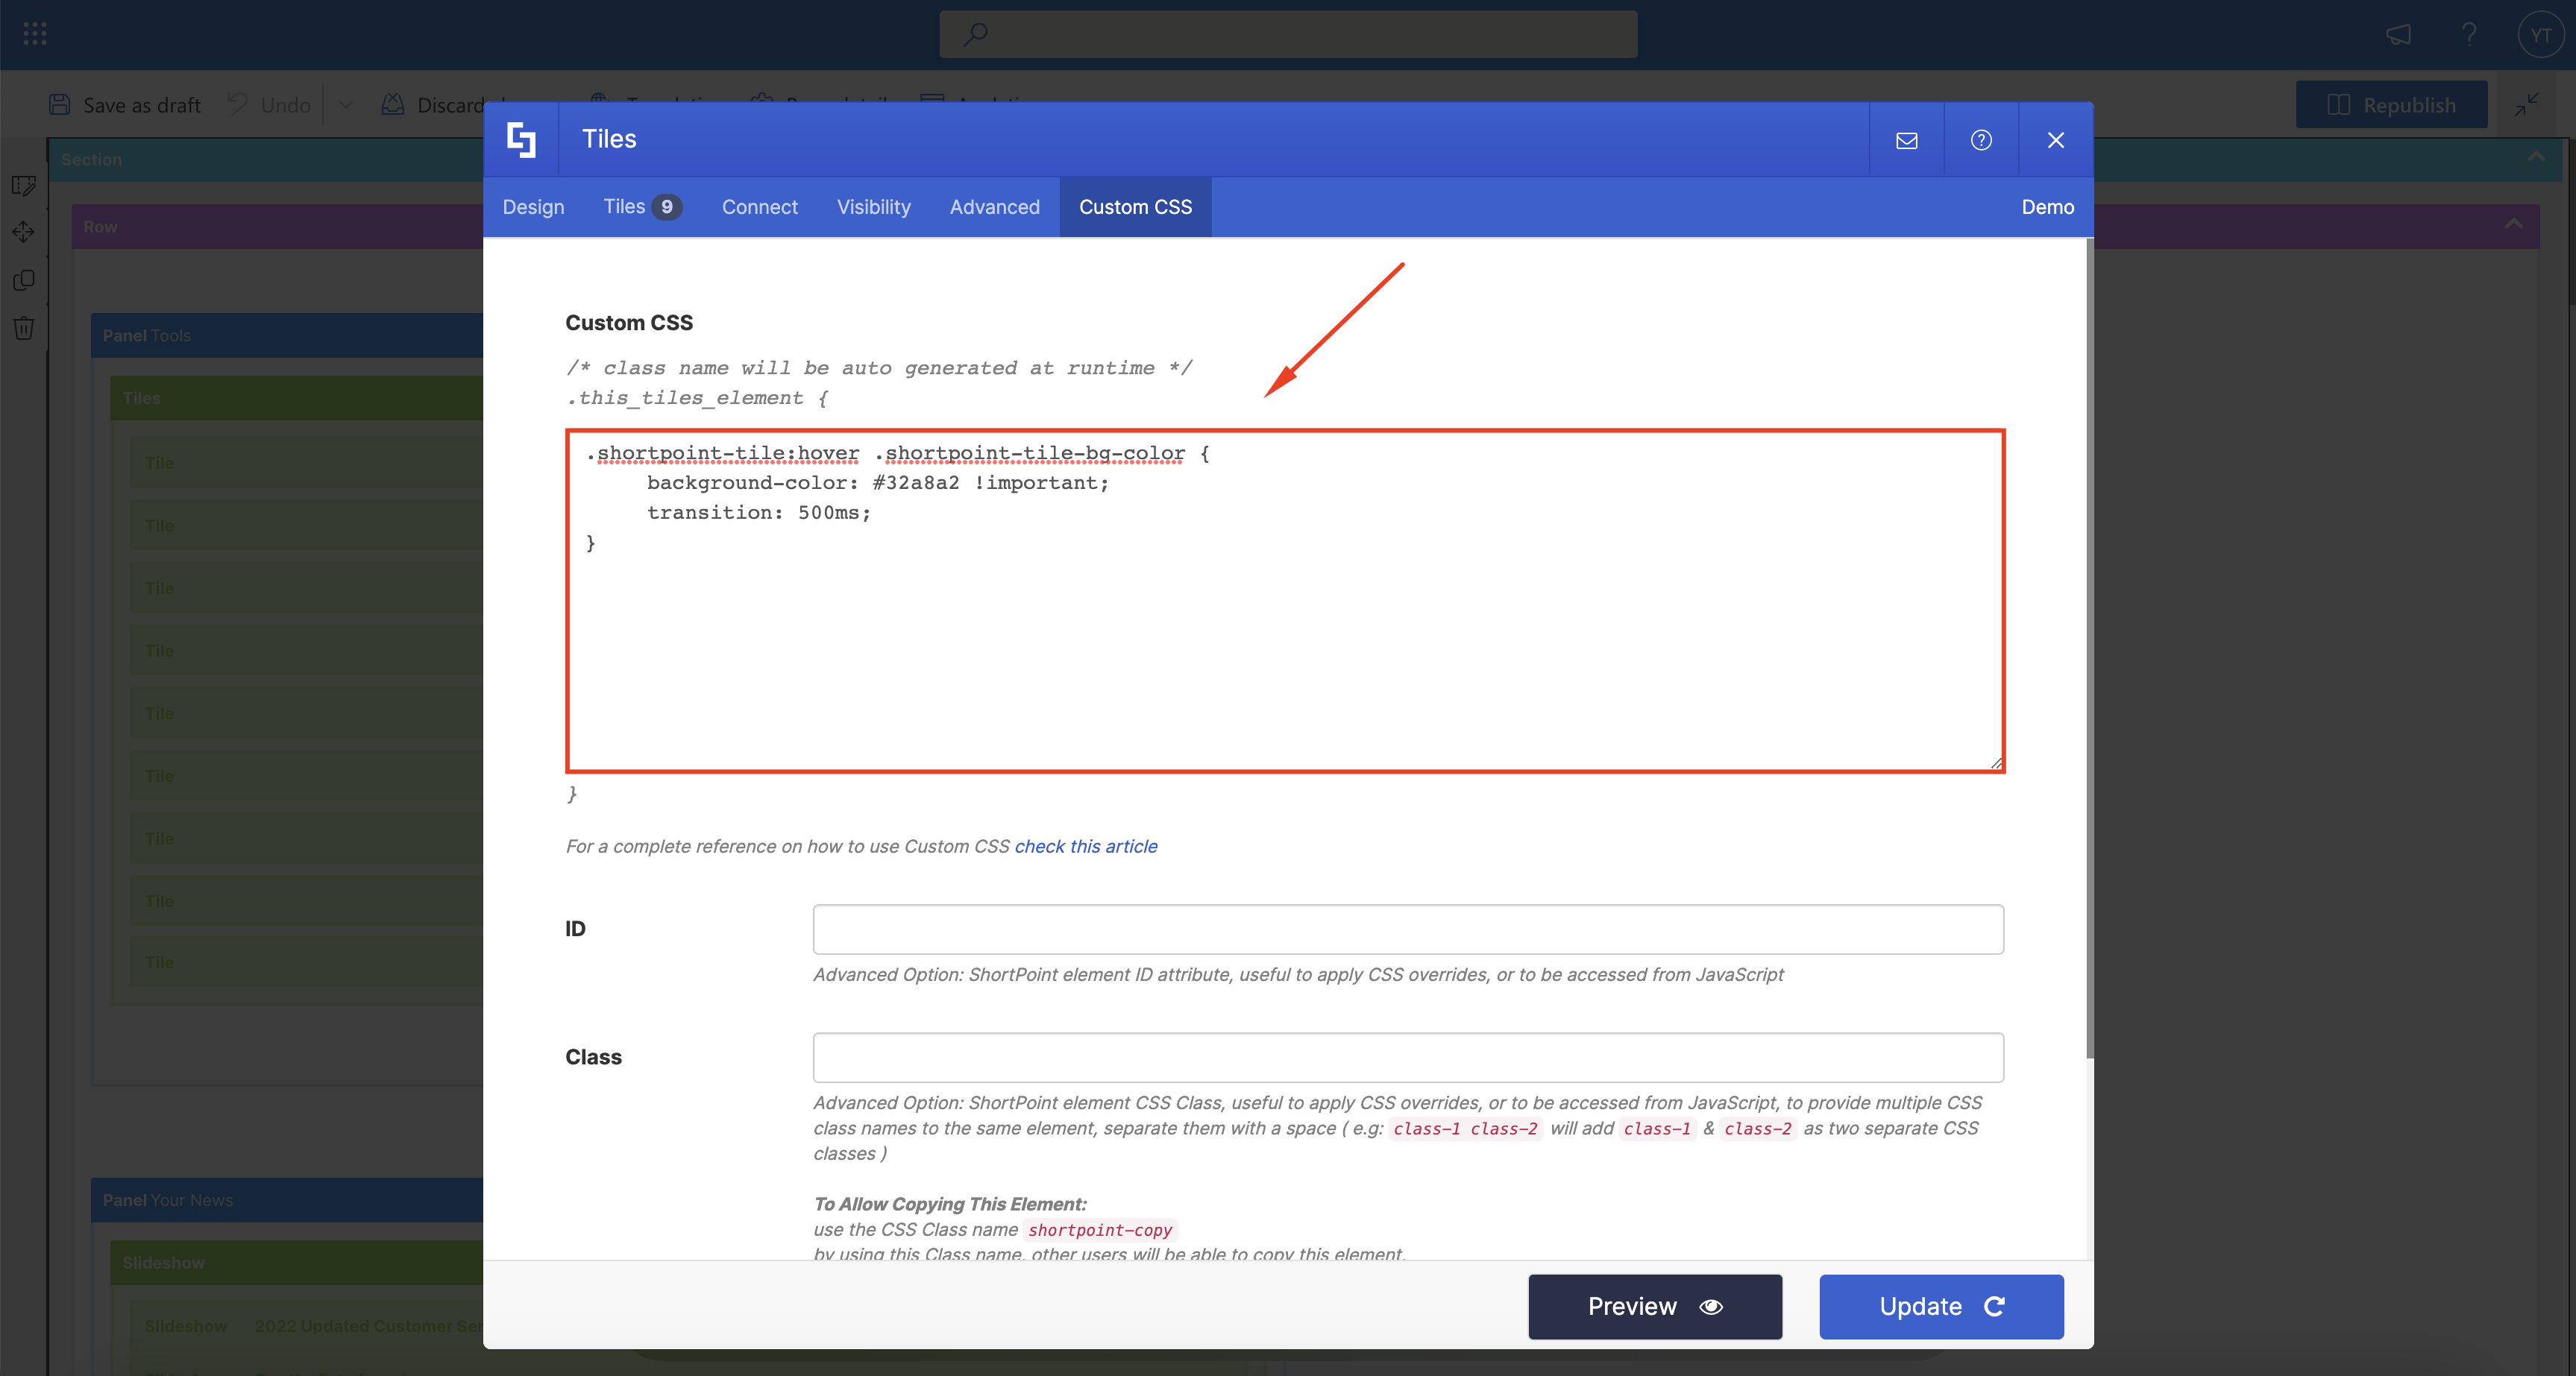Switch to the Design tab
2576x1376 pixels.
(533, 207)
